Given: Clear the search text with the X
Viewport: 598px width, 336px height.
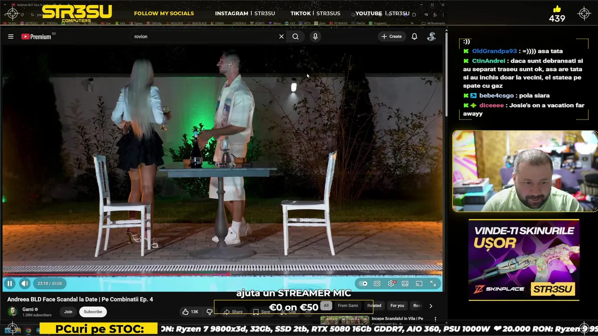Looking at the screenshot, I should [281, 36].
